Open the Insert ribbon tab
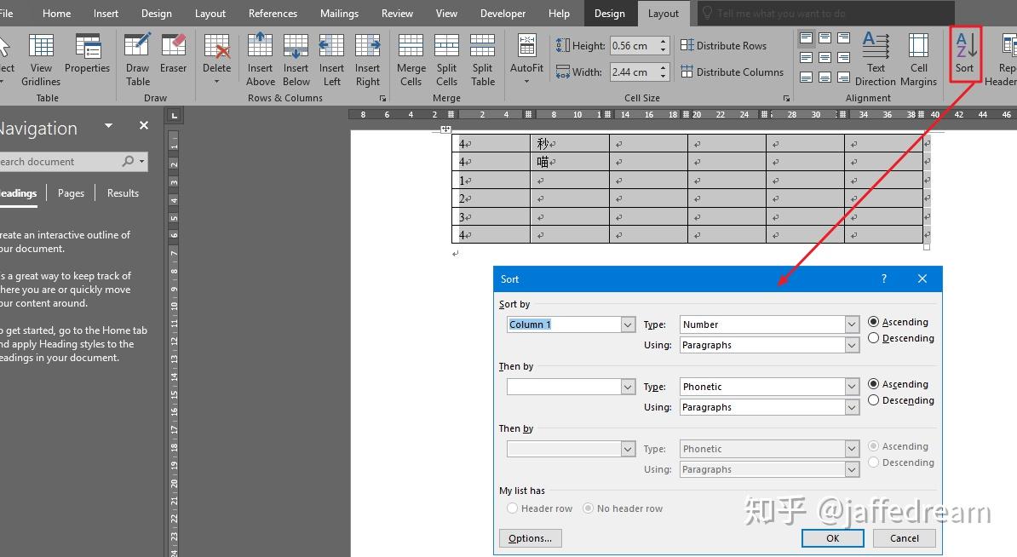Screen dimensions: 1017x557 point(106,13)
